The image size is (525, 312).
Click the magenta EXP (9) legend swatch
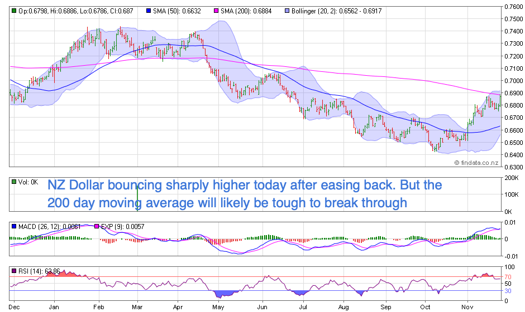pos(97,227)
